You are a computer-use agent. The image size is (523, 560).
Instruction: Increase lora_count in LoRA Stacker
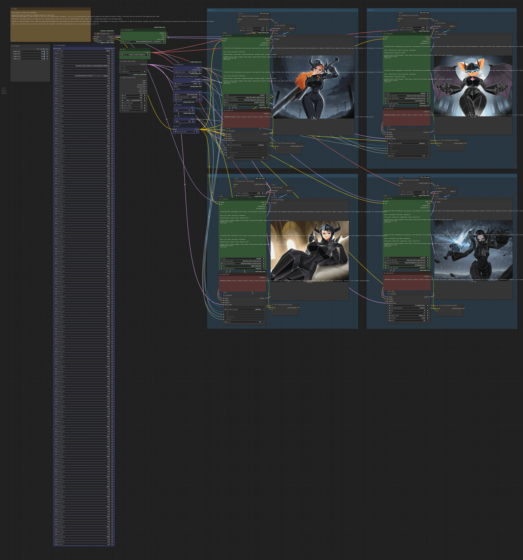point(113,53)
